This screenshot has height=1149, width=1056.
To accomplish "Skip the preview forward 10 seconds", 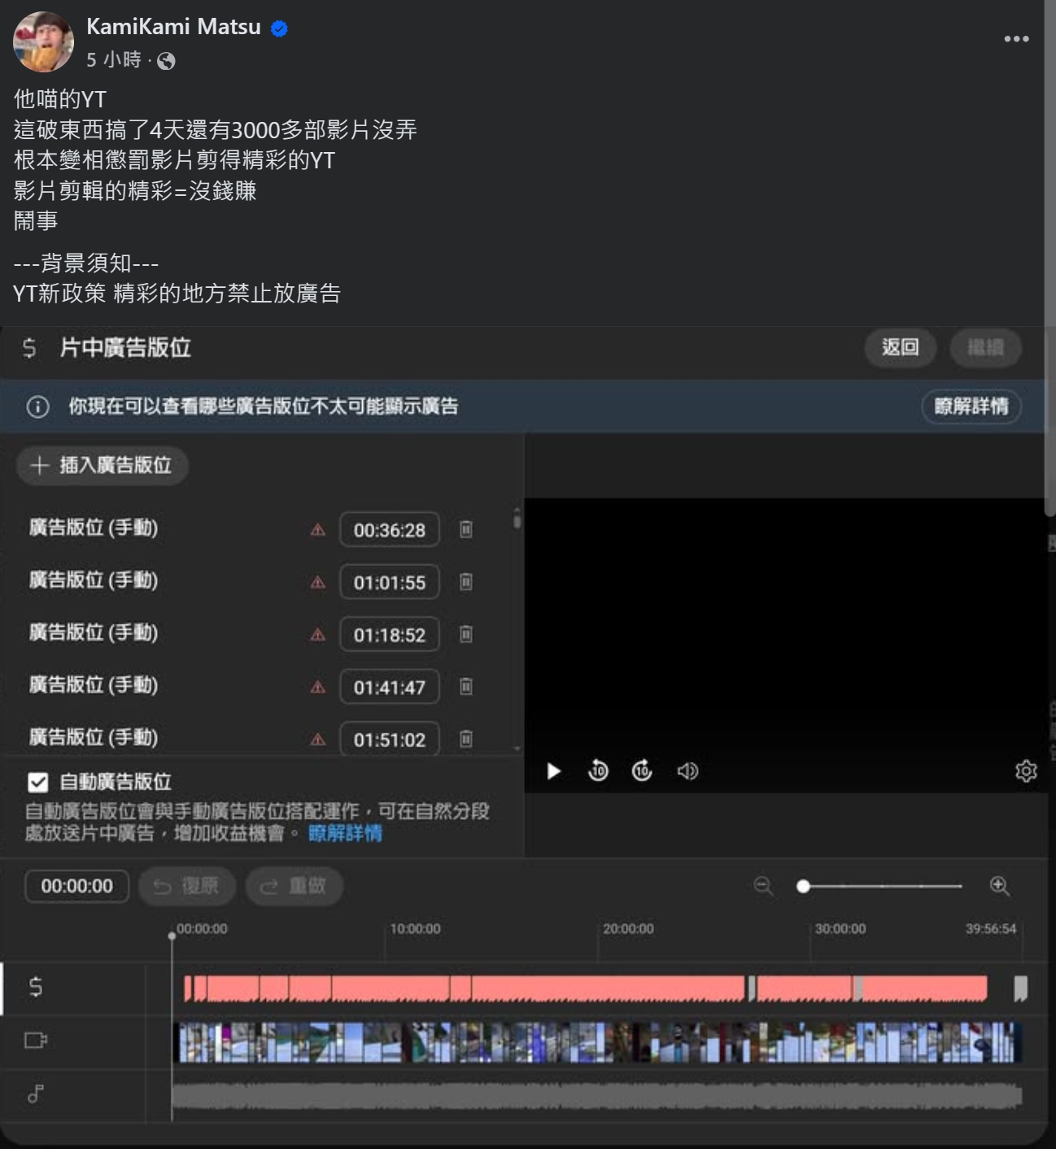I will pyautogui.click(x=642, y=771).
